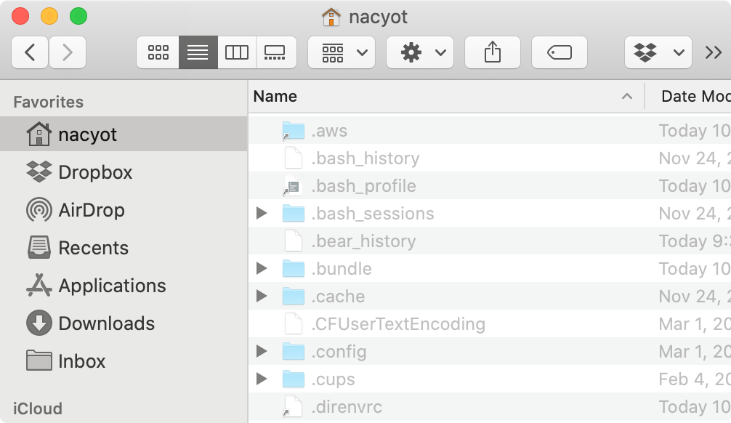Viewport: 731px width, 423px height.
Task: Select Downloads in the sidebar
Action: (x=106, y=323)
